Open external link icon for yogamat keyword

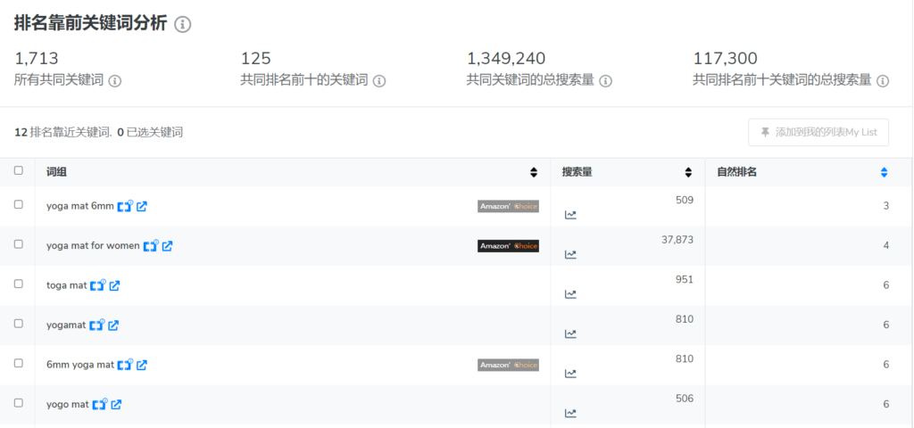click(x=113, y=325)
